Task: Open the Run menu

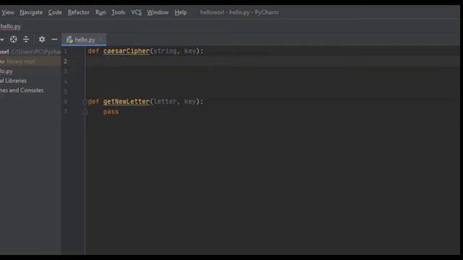Action: [101, 12]
